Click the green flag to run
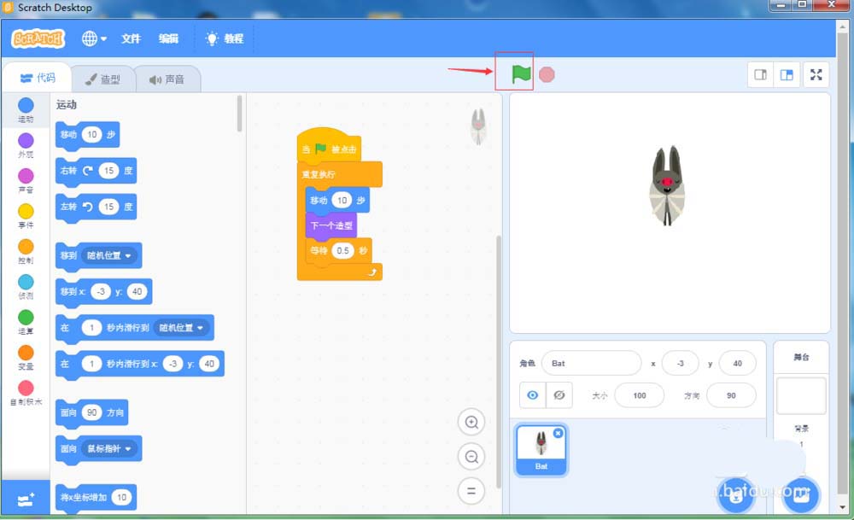Viewport: 854px width, 520px height. click(520, 74)
